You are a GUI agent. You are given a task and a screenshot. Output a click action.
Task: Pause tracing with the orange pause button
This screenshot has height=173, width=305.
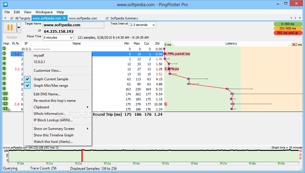point(10,27)
